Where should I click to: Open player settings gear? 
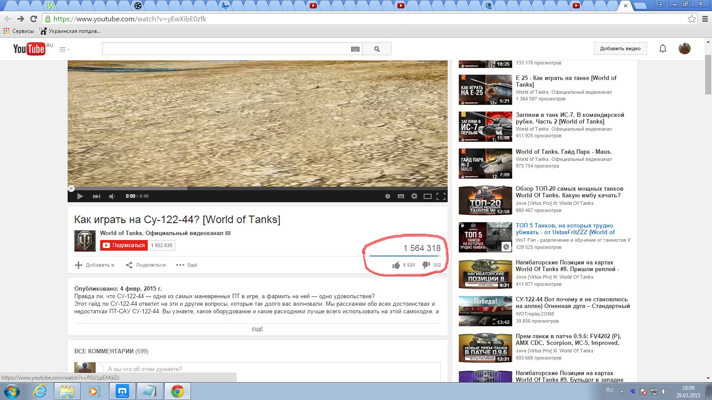click(x=414, y=196)
